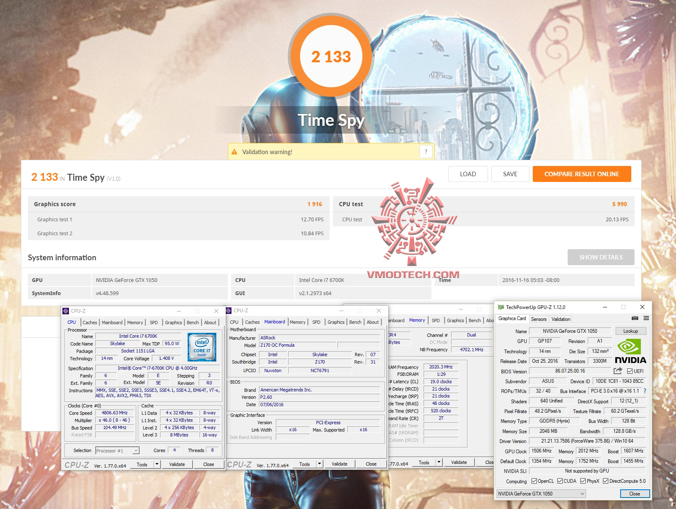
Task: Click the Graphics test 2 row
Action: 179,233
